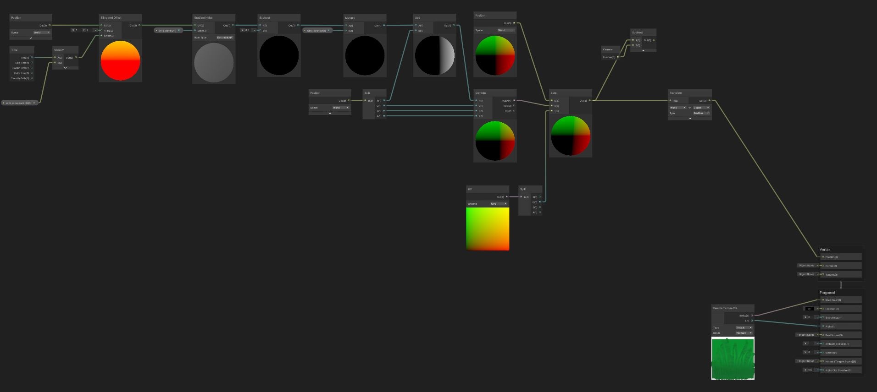Select the wind_density property pill
This screenshot has height=392, width=877.
pos(168,31)
